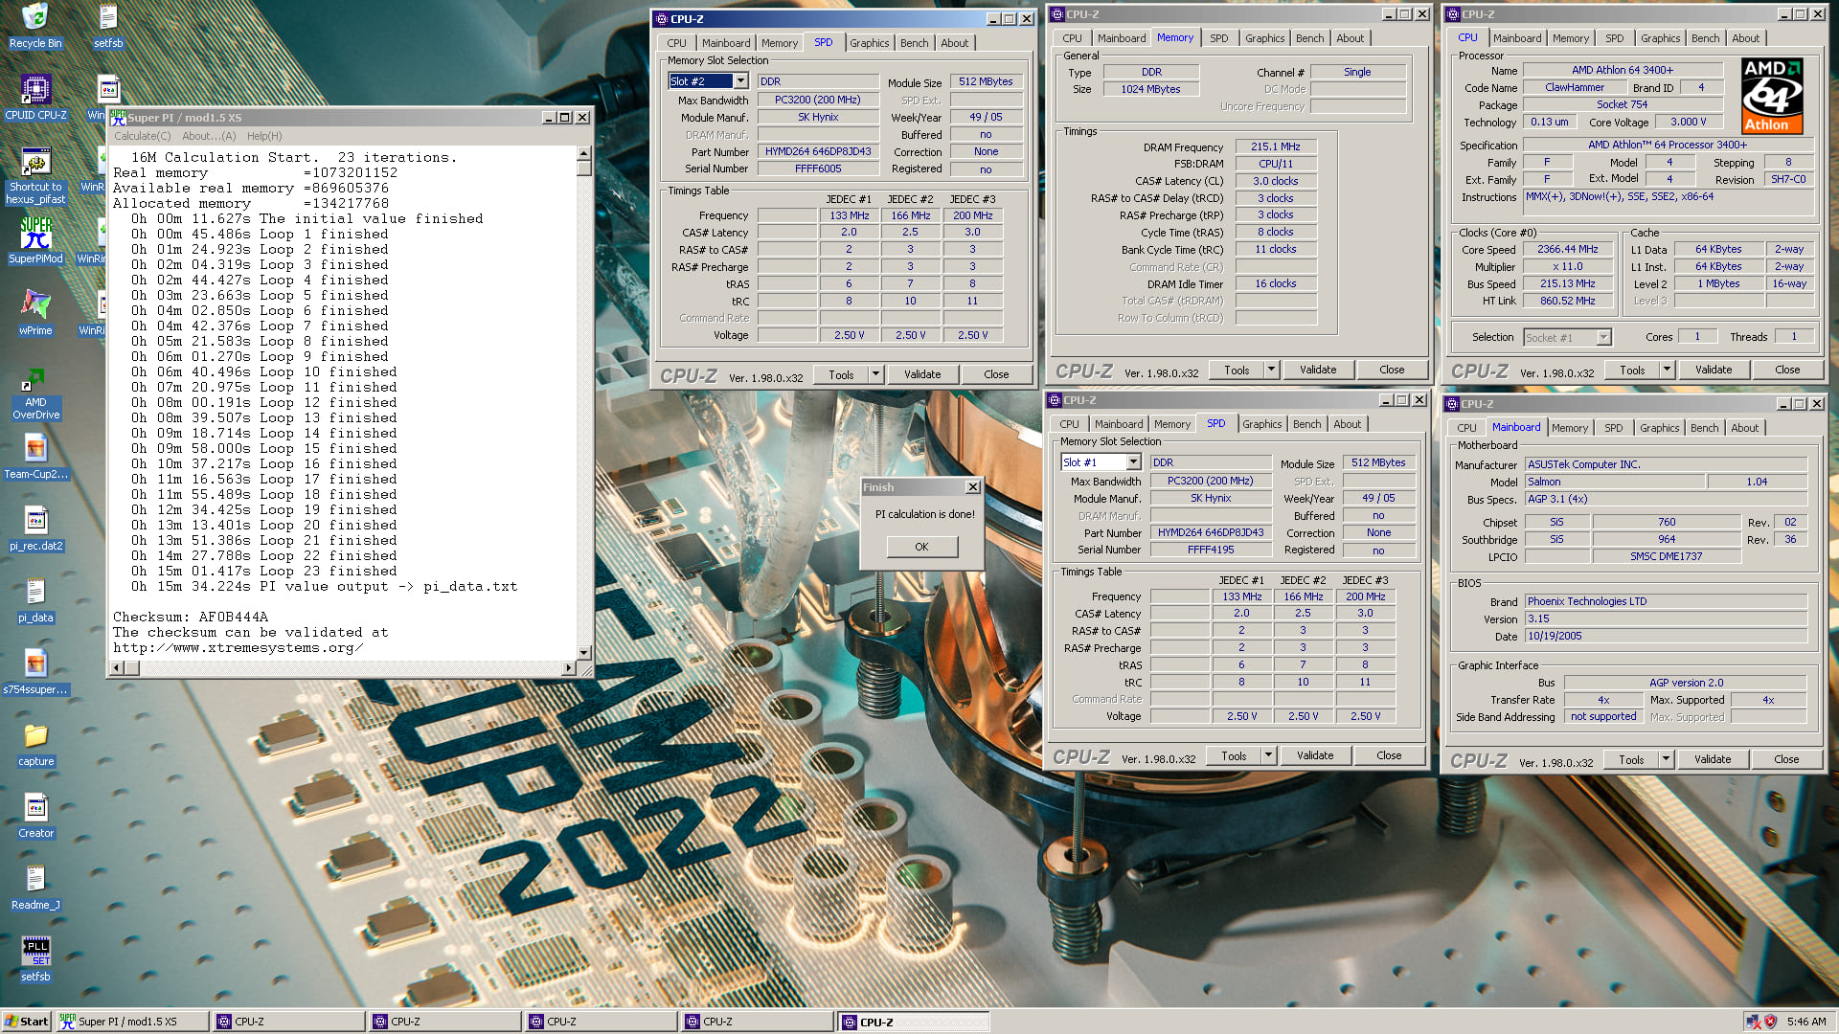Click OK in the Finish dialog
Image resolution: width=1839 pixels, height=1034 pixels.
point(921,547)
